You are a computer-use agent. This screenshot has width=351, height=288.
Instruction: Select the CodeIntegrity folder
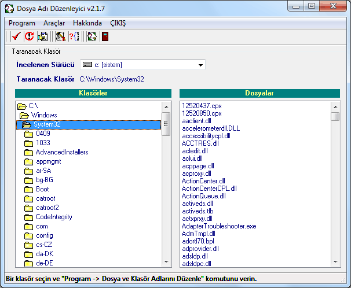tap(54, 217)
